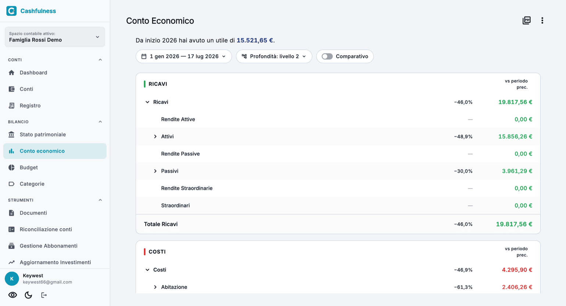Expand the Attivi row
The image size is (566, 306).
pos(155,136)
